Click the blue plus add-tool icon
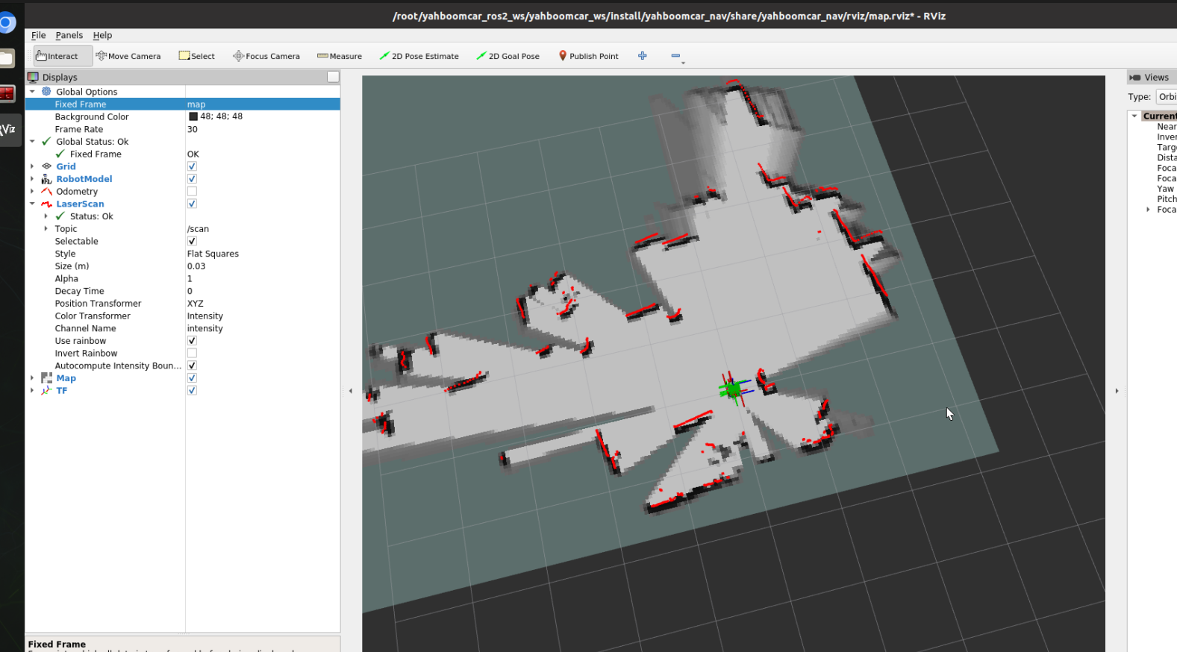Screen dimensions: 1177x652 click(x=643, y=56)
